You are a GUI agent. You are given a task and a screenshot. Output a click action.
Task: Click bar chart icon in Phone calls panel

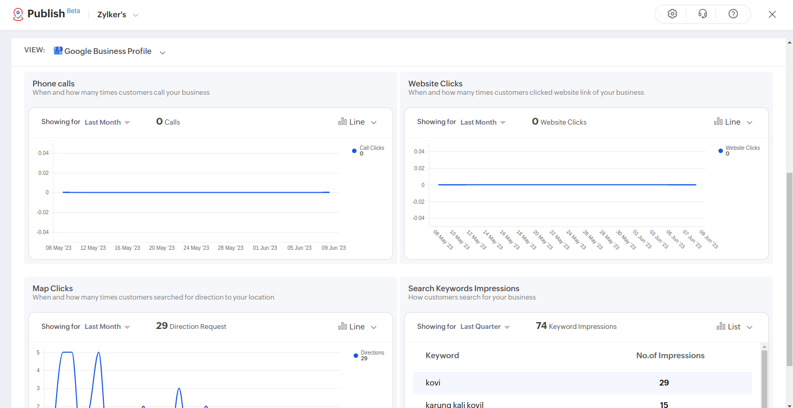tap(343, 122)
